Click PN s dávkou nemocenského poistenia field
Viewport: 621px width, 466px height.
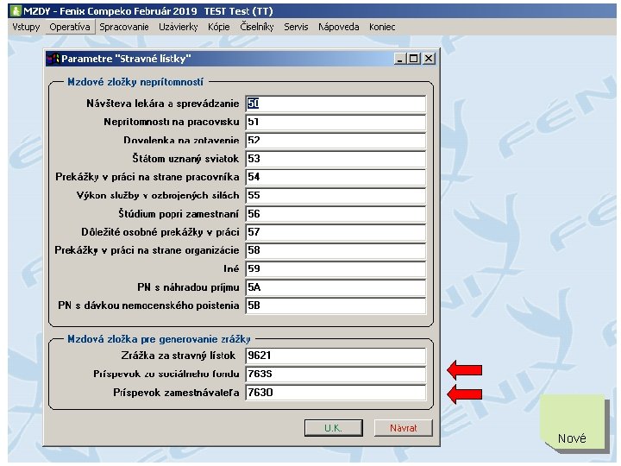pos(336,305)
